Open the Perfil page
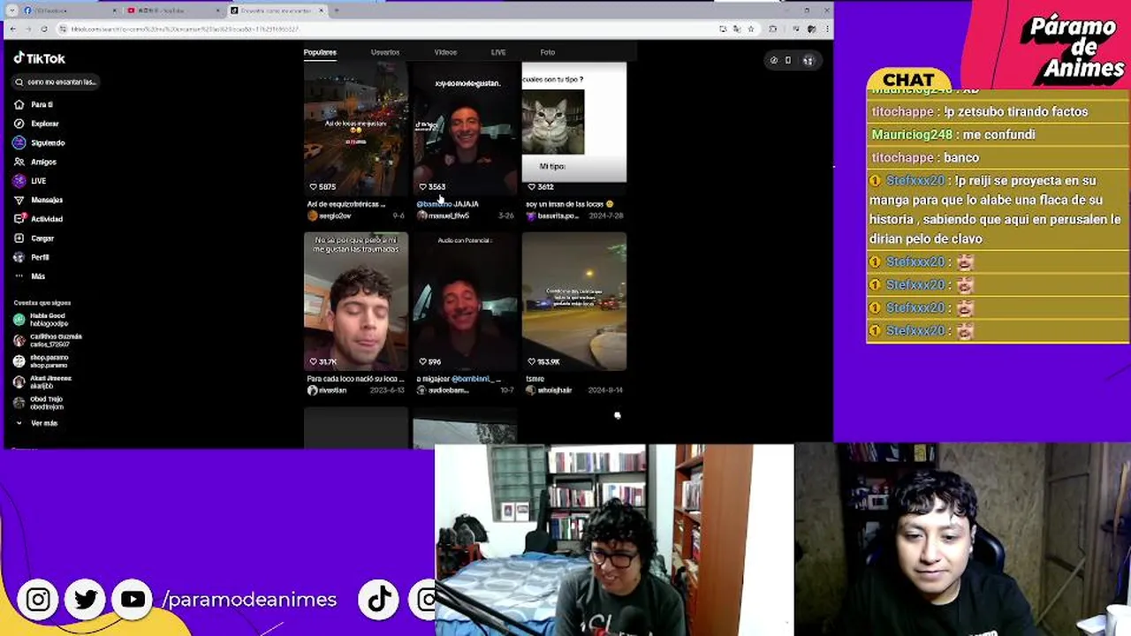 (x=32, y=257)
